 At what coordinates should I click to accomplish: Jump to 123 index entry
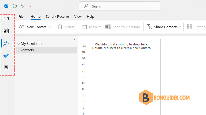[83, 46]
